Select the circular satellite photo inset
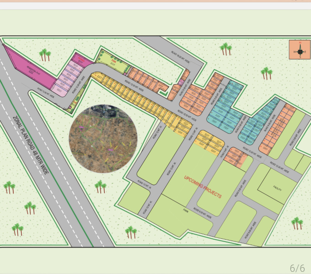This screenshot has height=274, width=311. pos(103,139)
